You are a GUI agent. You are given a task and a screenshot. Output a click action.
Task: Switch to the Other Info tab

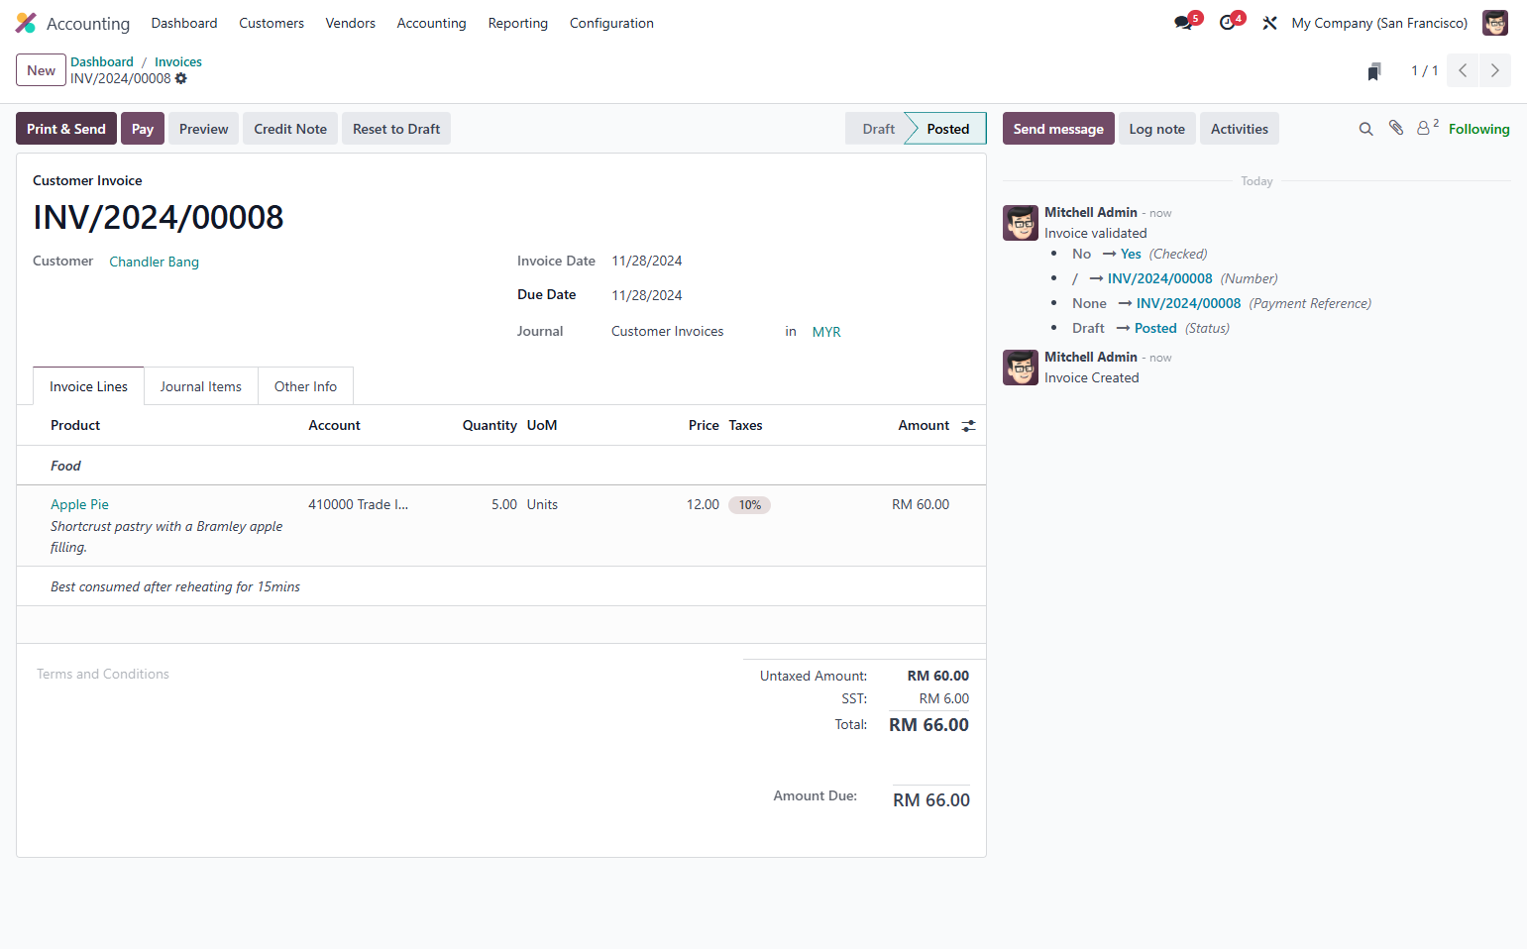point(305,386)
